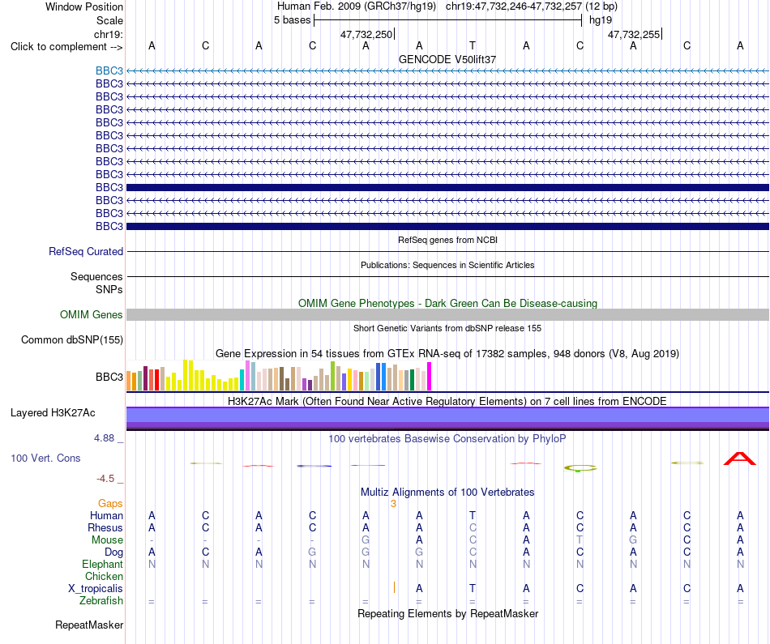This screenshot has height=644, width=770.
Task: Select the Dog alignment row label
Action: point(113,552)
